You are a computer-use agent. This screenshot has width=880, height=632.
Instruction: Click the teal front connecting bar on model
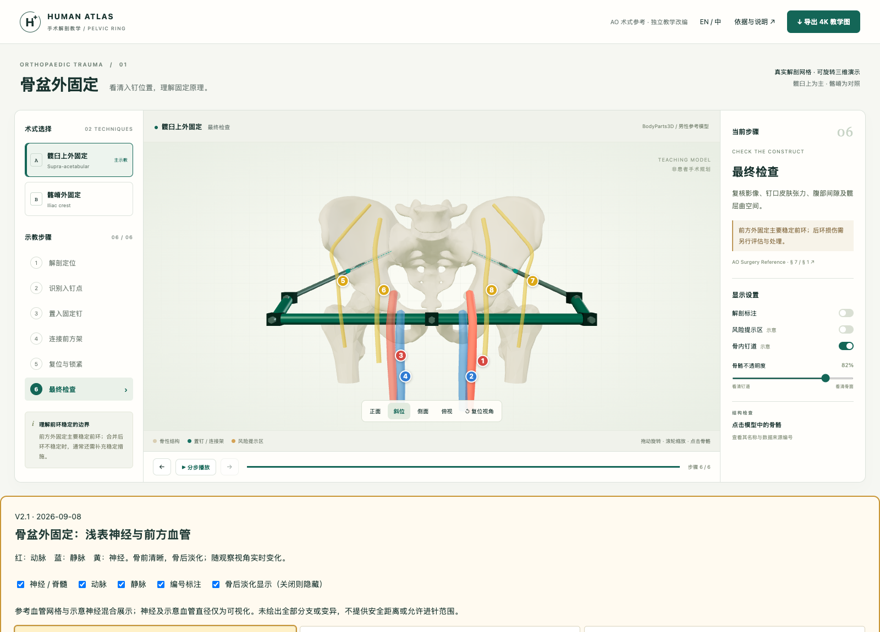(432, 319)
